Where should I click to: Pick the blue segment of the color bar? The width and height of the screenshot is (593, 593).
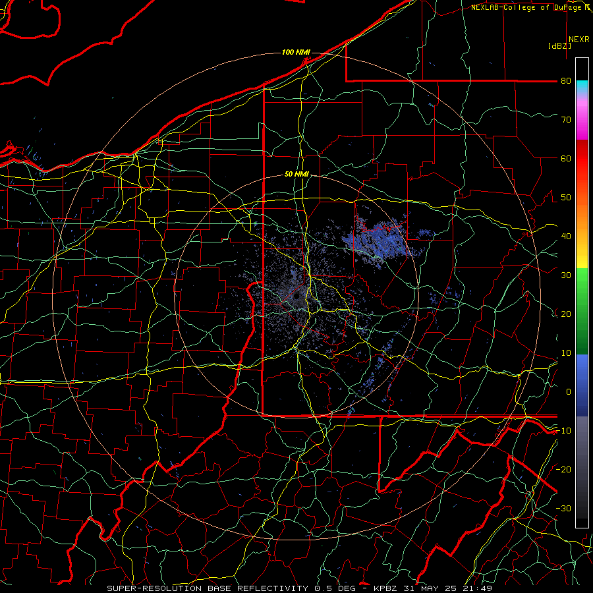582,385
